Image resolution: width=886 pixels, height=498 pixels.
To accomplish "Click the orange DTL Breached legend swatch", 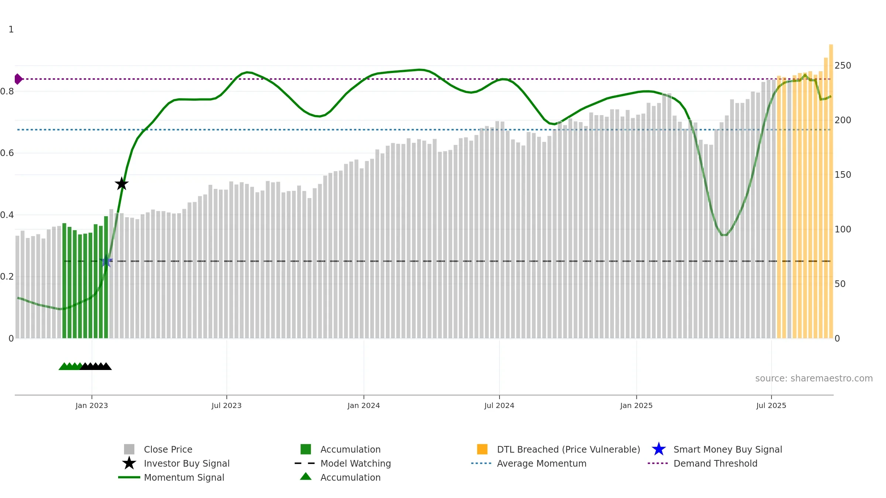I will coord(482,449).
